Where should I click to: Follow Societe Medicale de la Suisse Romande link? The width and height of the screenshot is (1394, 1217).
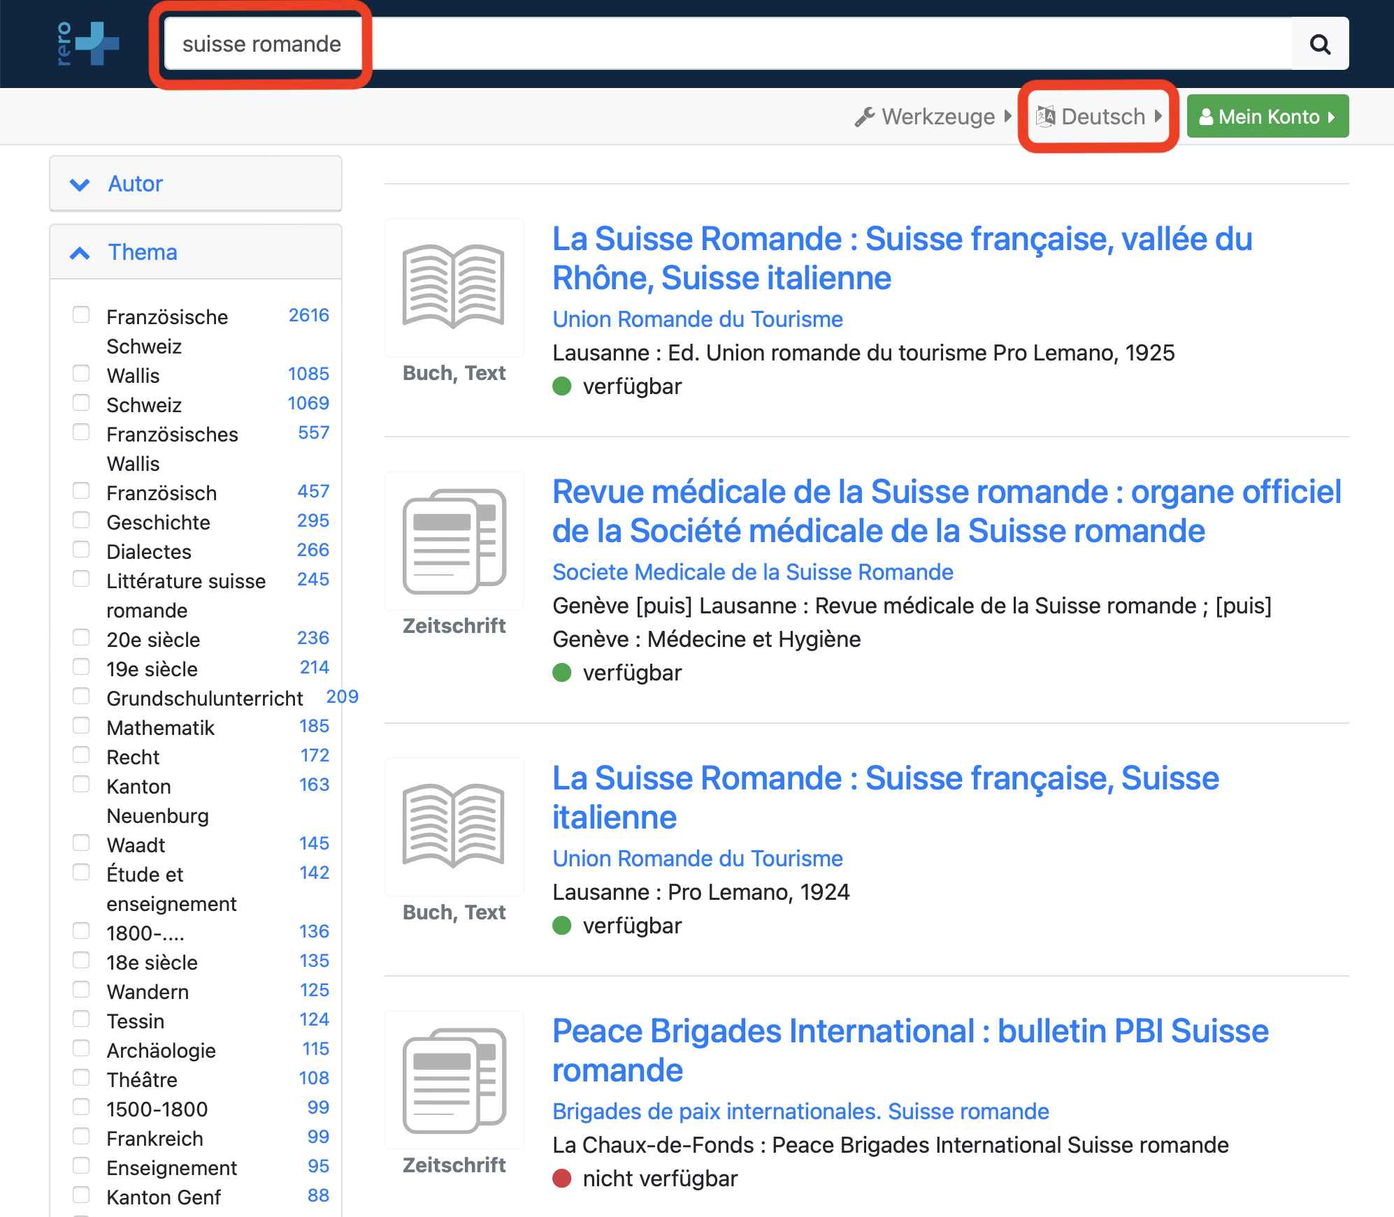[x=753, y=572]
